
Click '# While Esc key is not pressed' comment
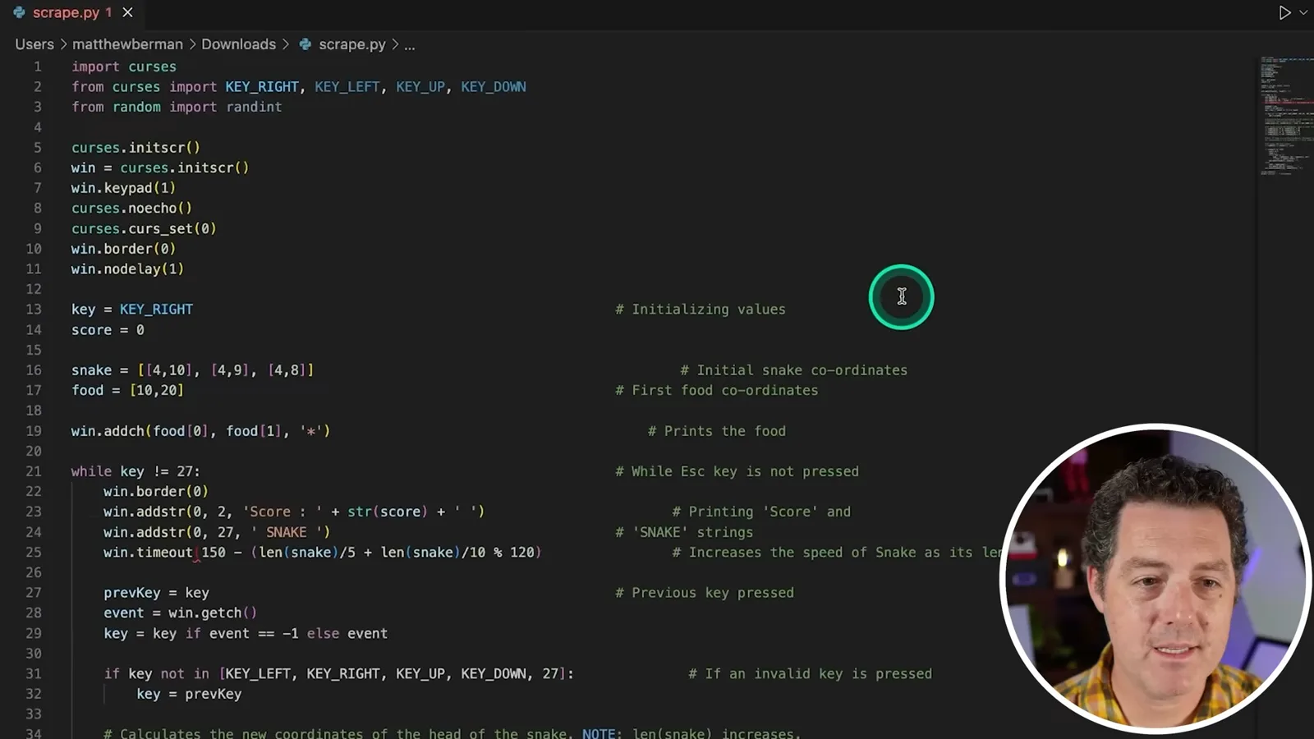point(737,471)
